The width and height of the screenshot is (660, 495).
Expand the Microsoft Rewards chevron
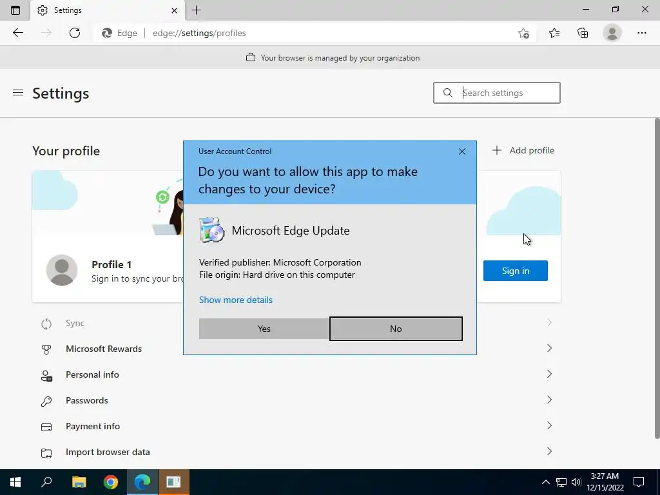point(549,348)
